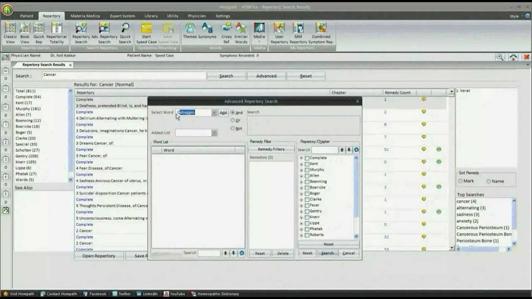Screen dimensions: 532x299
Task: Click Cancel in Advanced Repertory Search
Action: pos(348,253)
